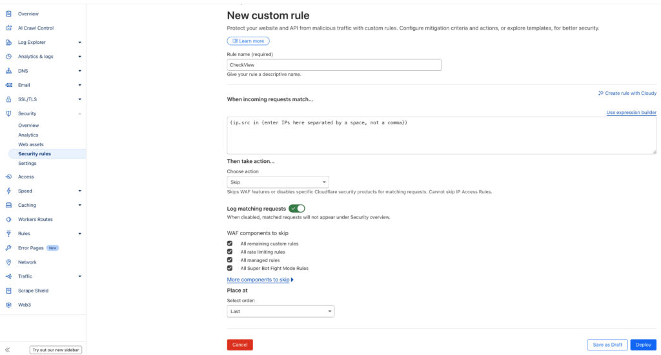This screenshot has width=661, height=355.
Task: Uncheck All managed rules checkbox
Action: click(x=230, y=260)
